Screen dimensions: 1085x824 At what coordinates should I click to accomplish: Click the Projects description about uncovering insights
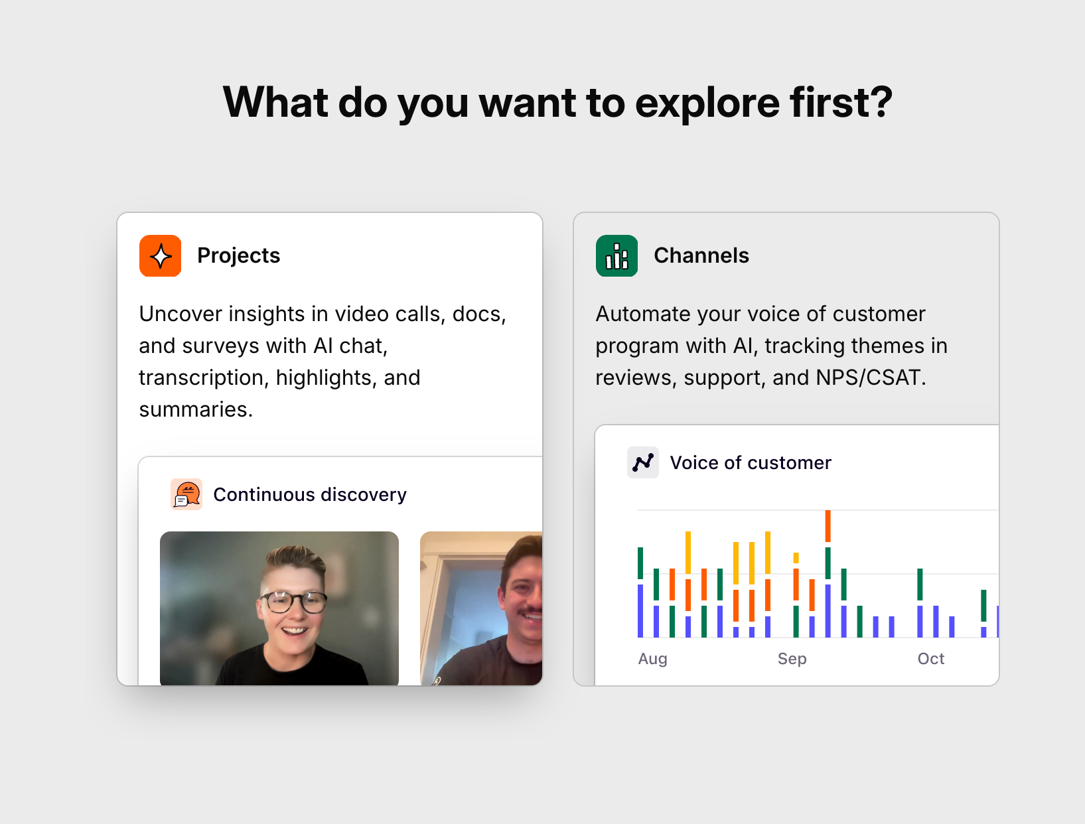323,361
